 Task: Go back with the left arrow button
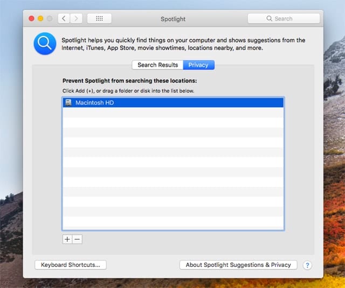(x=64, y=19)
